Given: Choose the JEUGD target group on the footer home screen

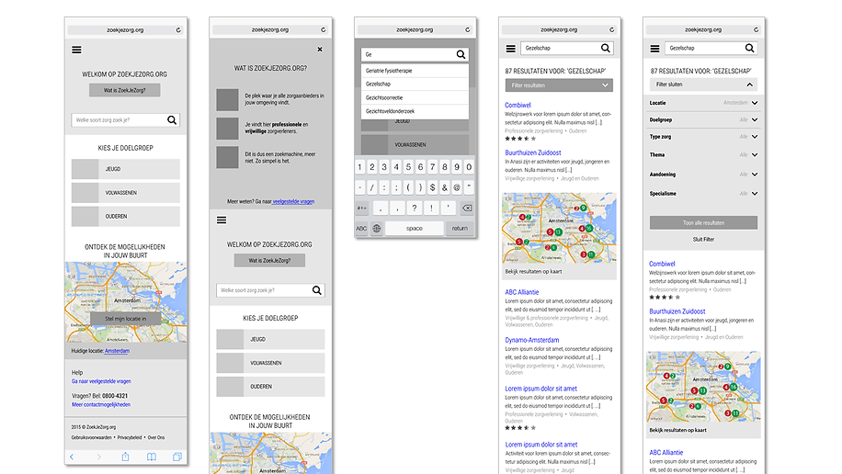Looking at the screenshot, I should (126, 169).
